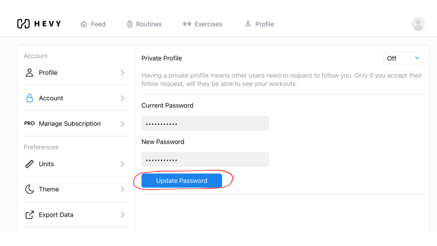Screen dimensions: 437x246
Task: Click the Units ruler icon
Action: [x=29, y=164]
